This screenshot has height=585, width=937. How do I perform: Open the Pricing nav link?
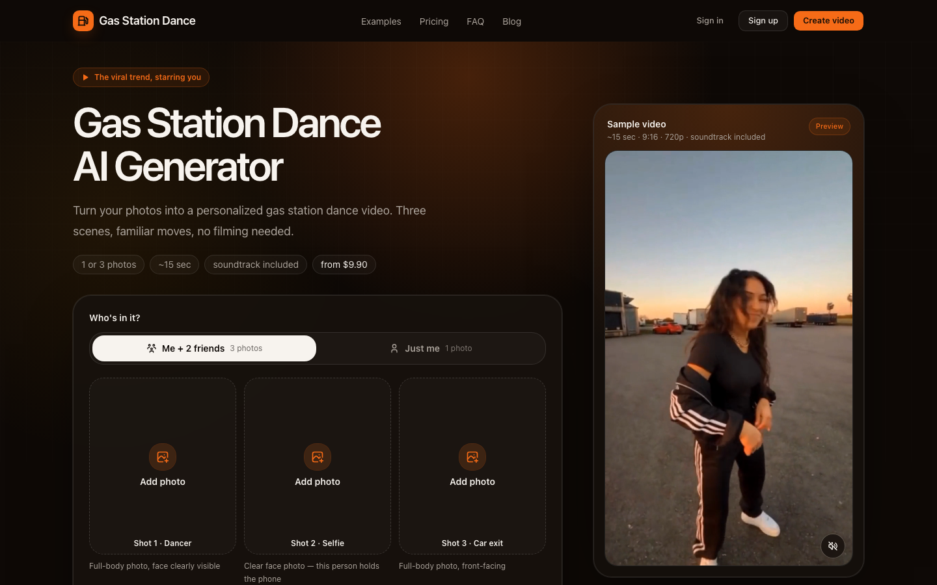[x=434, y=21]
